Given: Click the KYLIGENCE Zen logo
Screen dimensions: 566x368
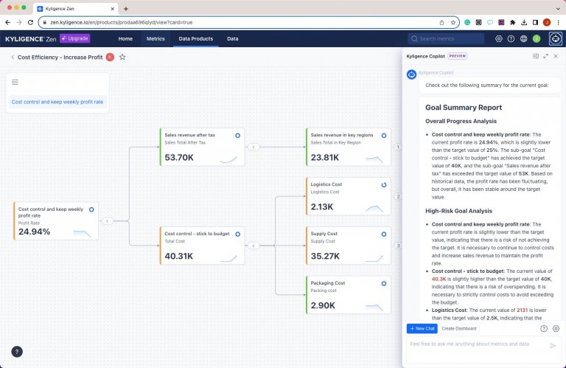Looking at the screenshot, I should (31, 39).
